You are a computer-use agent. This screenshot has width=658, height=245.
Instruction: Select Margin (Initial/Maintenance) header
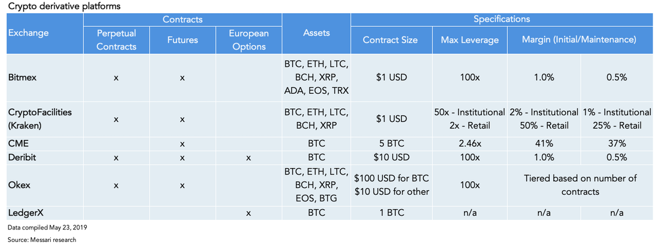578,40
